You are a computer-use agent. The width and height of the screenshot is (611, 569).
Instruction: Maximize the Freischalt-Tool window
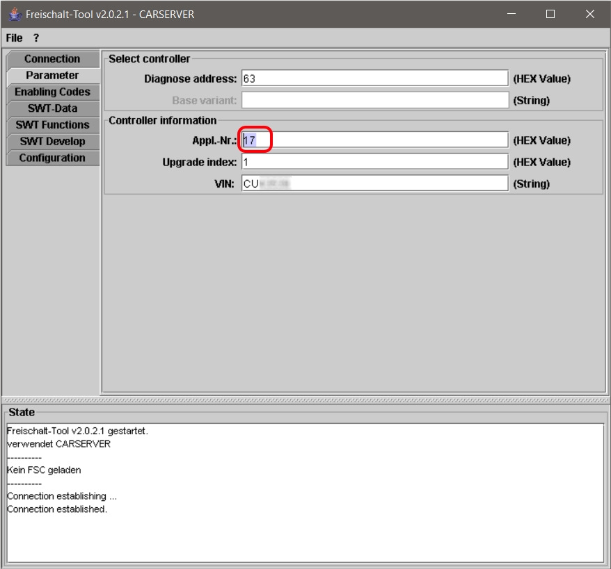550,15
